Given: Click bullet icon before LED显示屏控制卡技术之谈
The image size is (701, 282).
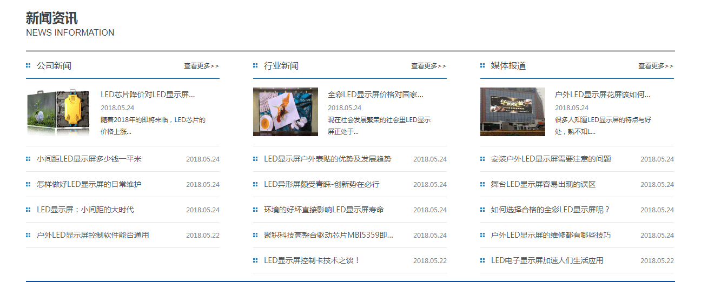Looking at the screenshot, I should click(255, 260).
